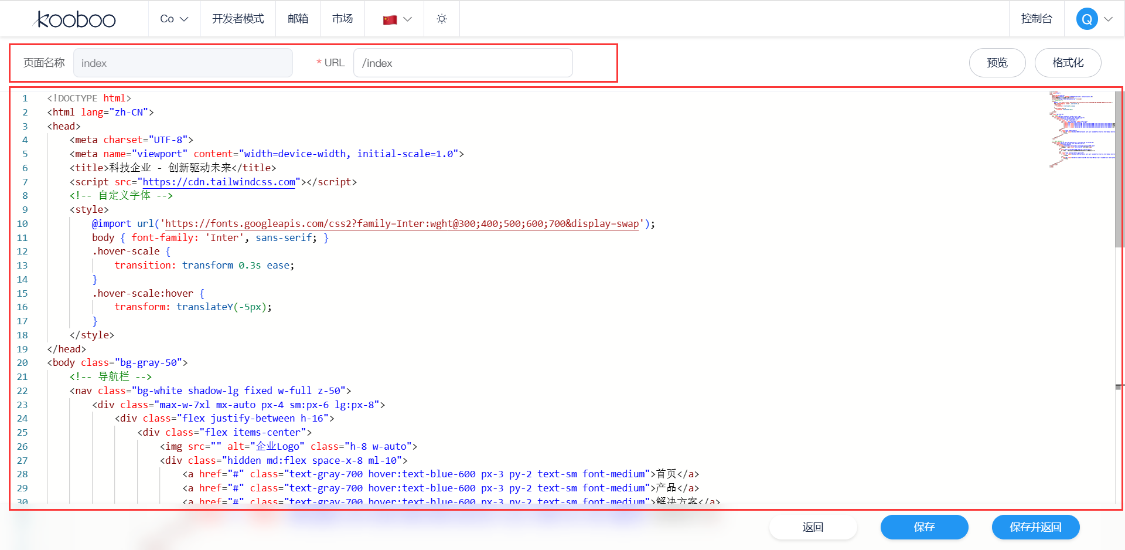Click the .hover-scale:hover rule line

tap(148, 293)
